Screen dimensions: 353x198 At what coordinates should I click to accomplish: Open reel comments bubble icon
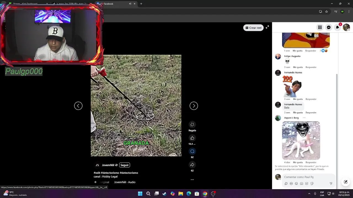[192, 151]
